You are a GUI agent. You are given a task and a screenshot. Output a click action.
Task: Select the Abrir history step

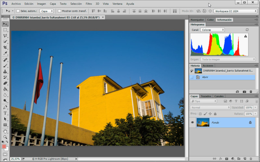(x=205, y=77)
